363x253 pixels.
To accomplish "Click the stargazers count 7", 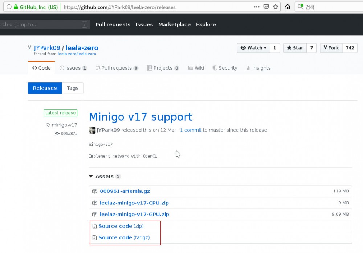I will pyautogui.click(x=311, y=48).
